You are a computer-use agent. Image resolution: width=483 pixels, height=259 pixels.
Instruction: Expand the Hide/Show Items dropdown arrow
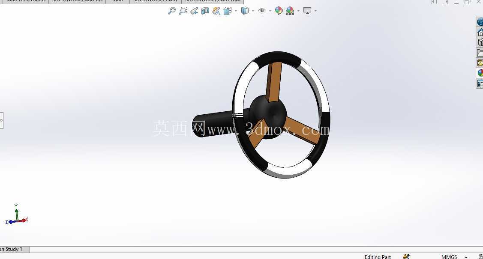[270, 11]
